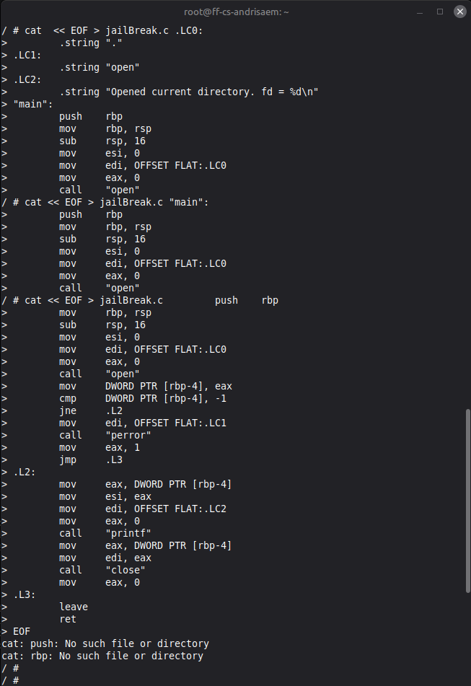
Task: Click the call "perror" instruction line
Action: click(105, 435)
